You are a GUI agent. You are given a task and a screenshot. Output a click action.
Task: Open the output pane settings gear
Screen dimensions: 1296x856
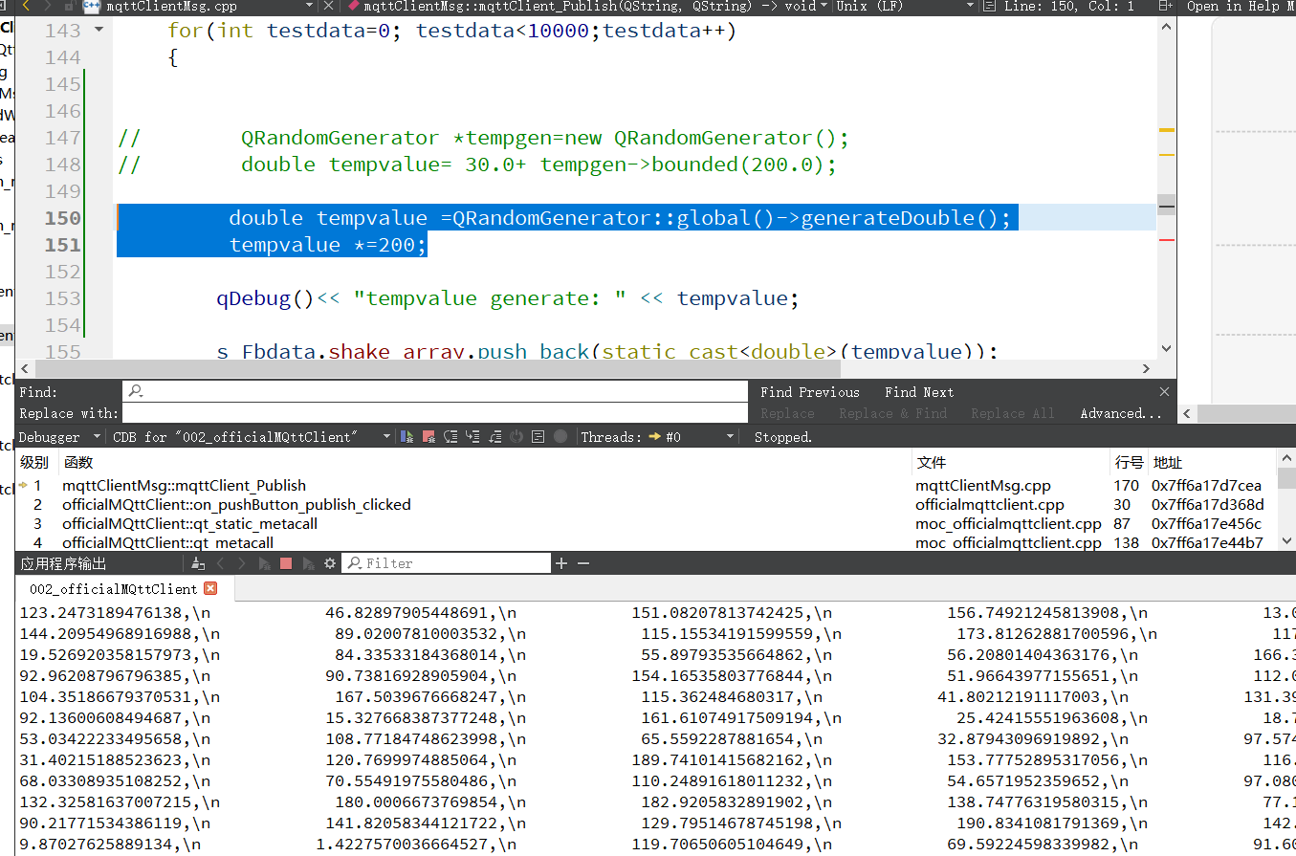tap(329, 562)
